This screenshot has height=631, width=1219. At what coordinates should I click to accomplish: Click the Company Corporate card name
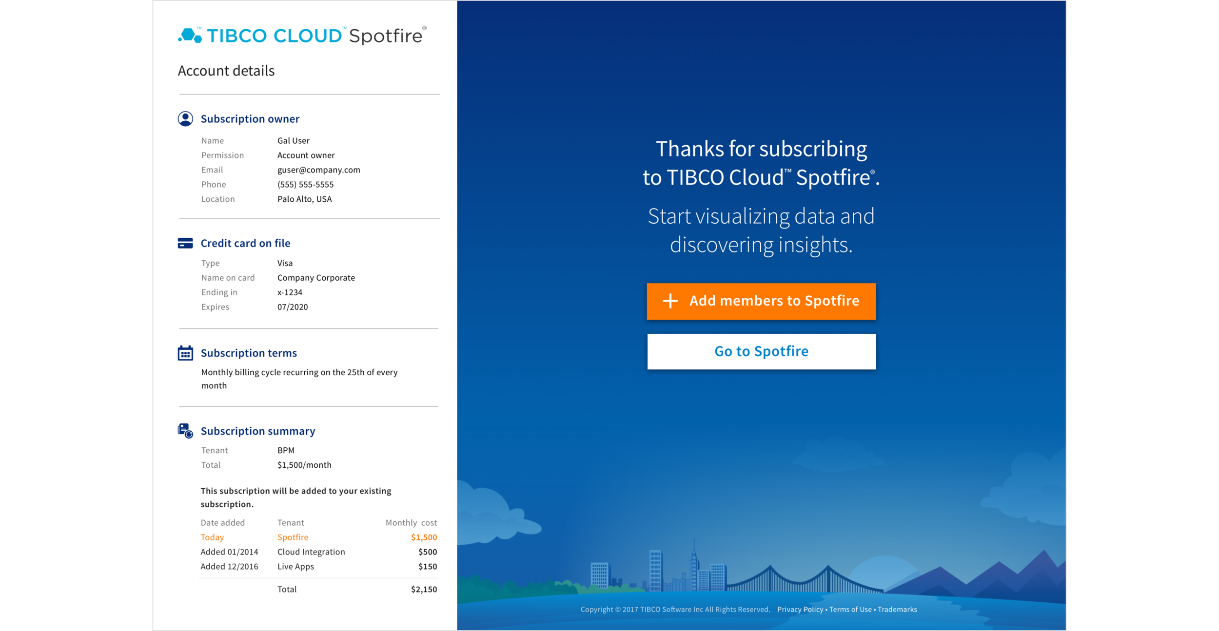point(316,278)
